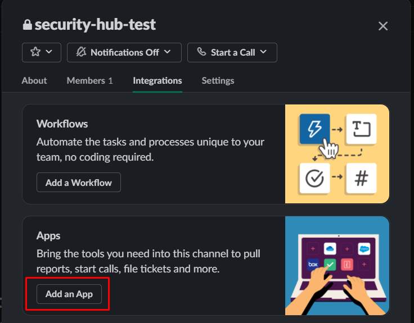Expand the Start a Call dropdown arrow
The image size is (414, 323).
pyautogui.click(x=263, y=52)
